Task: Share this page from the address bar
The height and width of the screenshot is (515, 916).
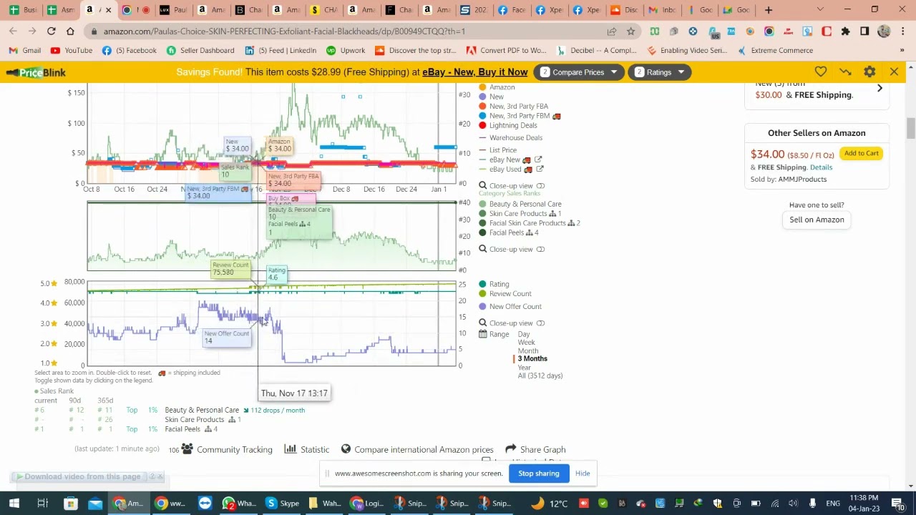Action: (x=612, y=31)
